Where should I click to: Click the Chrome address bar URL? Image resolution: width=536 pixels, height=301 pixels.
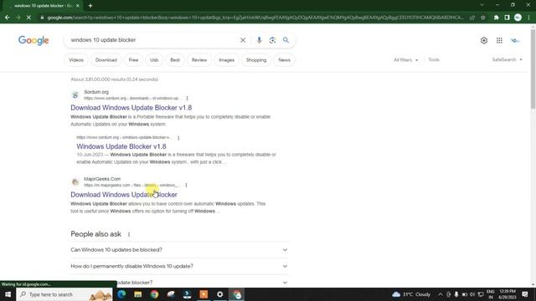coord(255,18)
